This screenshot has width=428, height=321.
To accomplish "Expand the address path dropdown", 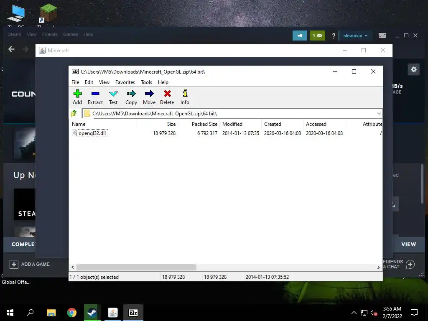I will [x=379, y=114].
